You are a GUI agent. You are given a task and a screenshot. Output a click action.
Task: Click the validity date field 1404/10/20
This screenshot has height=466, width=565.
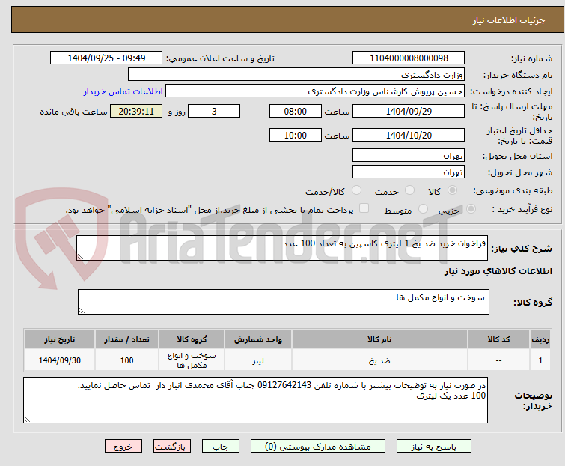409,135
